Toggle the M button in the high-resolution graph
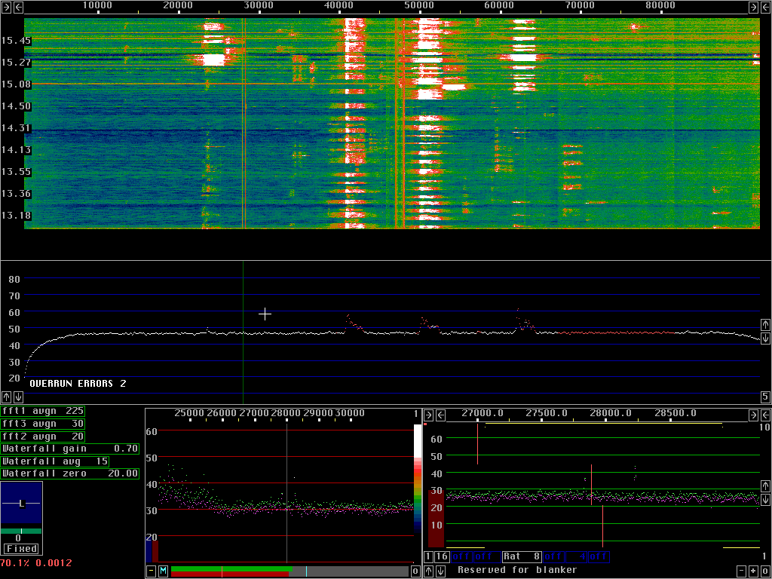772x579 pixels. coord(163,571)
